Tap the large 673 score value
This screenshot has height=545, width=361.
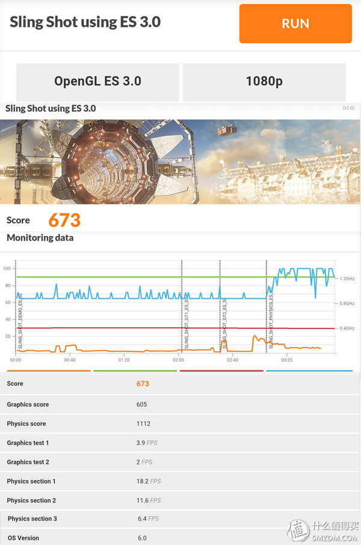(x=64, y=220)
